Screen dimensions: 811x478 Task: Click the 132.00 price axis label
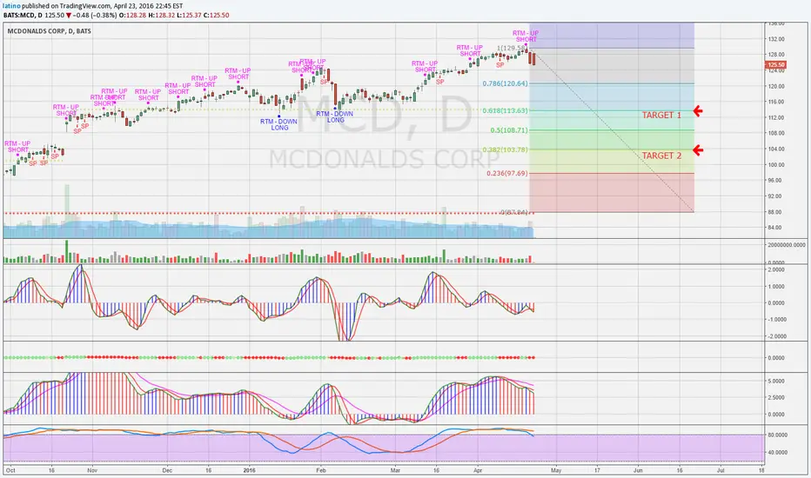pyautogui.click(x=776, y=39)
